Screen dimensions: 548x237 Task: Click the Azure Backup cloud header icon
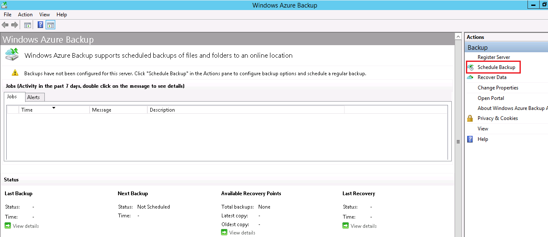click(12, 55)
